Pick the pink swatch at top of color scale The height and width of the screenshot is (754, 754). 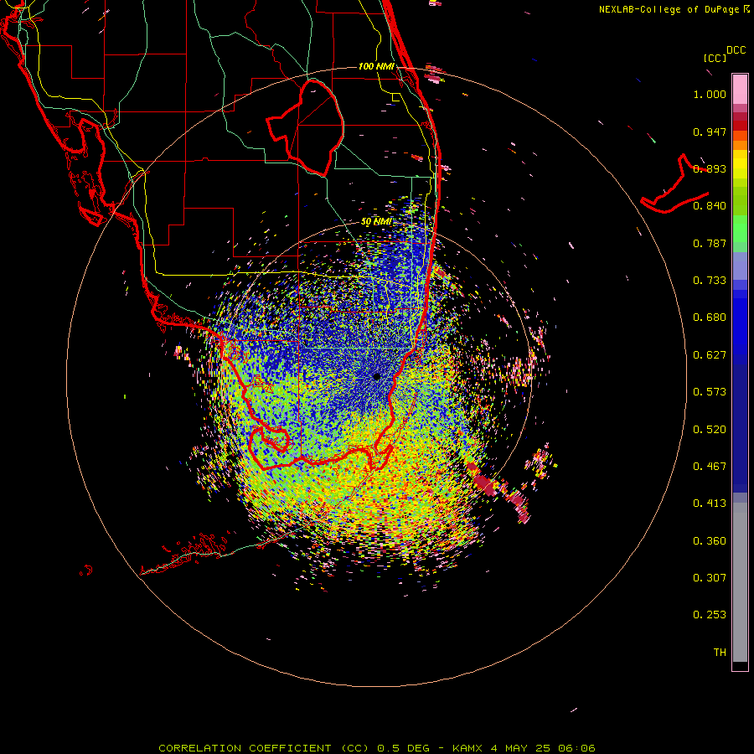pyautogui.click(x=740, y=90)
